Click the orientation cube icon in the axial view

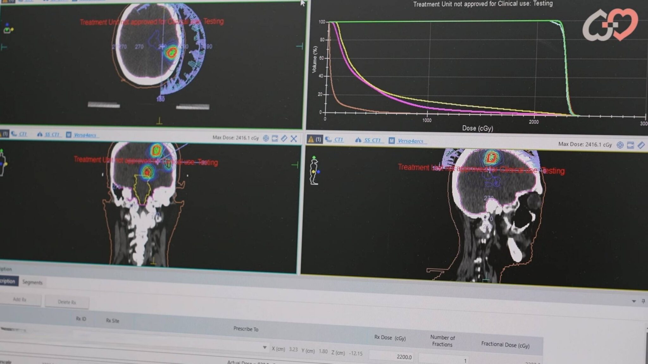click(8, 29)
